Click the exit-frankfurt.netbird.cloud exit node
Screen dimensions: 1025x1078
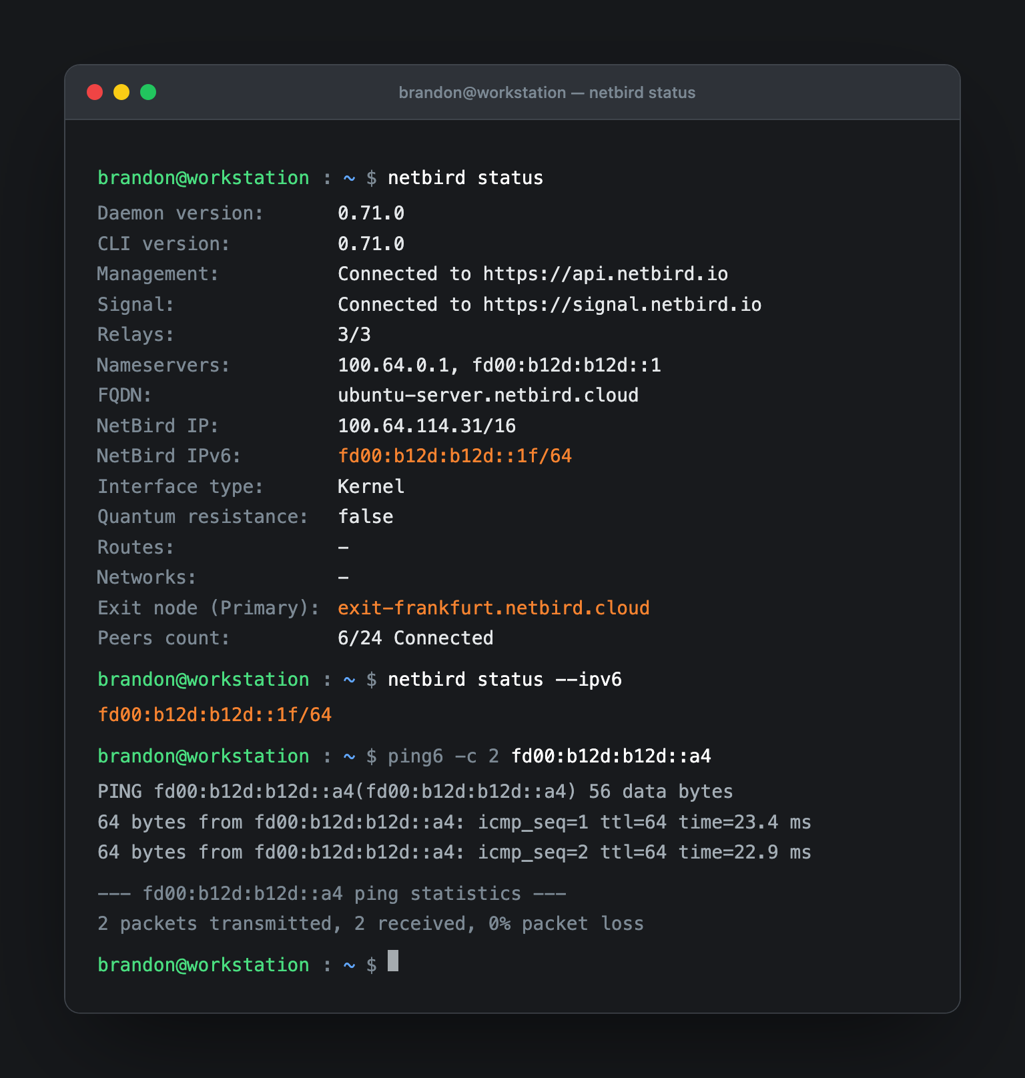click(x=494, y=608)
